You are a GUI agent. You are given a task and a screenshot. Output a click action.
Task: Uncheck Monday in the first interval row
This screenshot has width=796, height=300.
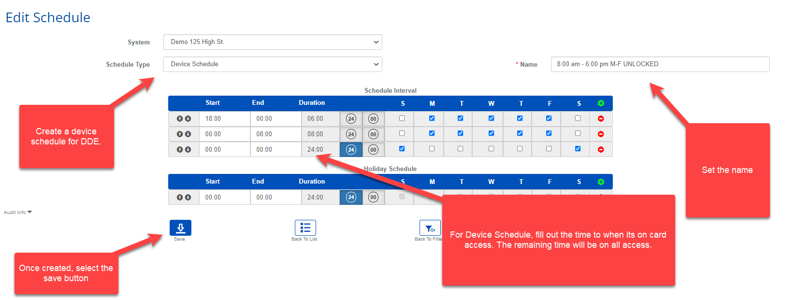coord(432,118)
